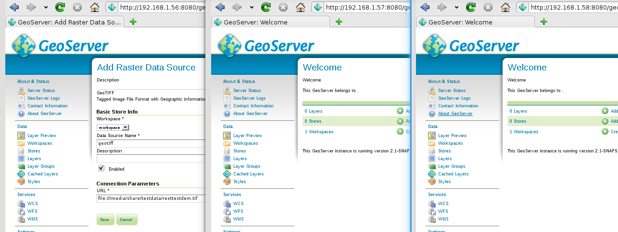Click URL field with file:///media/share path
The image size is (618, 232).
pyautogui.click(x=151, y=198)
